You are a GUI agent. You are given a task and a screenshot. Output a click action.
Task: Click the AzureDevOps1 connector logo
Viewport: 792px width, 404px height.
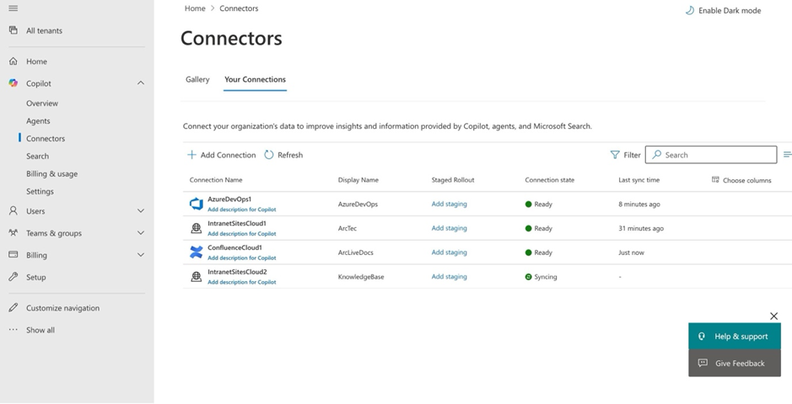196,204
